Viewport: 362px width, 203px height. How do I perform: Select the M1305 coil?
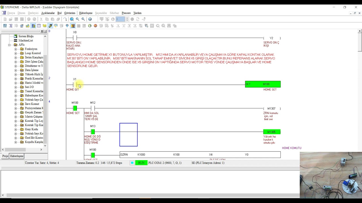tap(272, 132)
